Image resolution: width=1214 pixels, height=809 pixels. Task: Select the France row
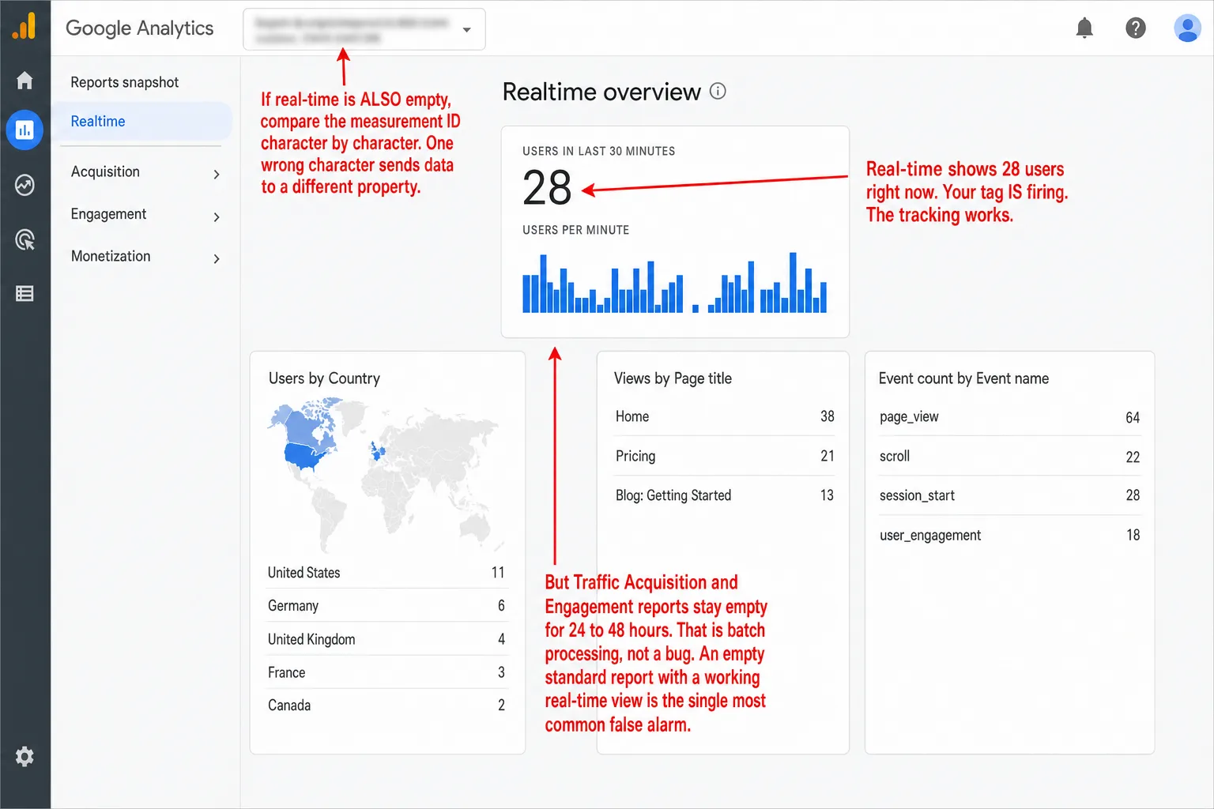pos(386,672)
